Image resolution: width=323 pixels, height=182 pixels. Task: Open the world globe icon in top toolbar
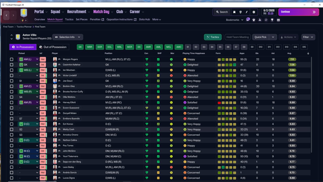click(x=240, y=12)
